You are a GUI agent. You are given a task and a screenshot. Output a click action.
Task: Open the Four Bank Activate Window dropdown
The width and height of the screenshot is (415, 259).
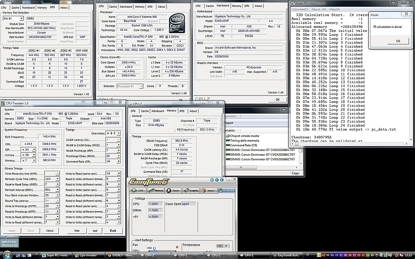click(57, 195)
